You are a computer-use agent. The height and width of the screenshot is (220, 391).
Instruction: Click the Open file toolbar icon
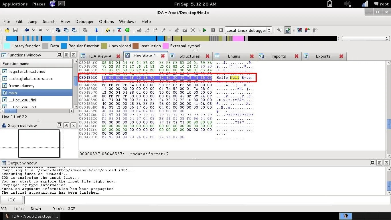[x=7, y=30]
